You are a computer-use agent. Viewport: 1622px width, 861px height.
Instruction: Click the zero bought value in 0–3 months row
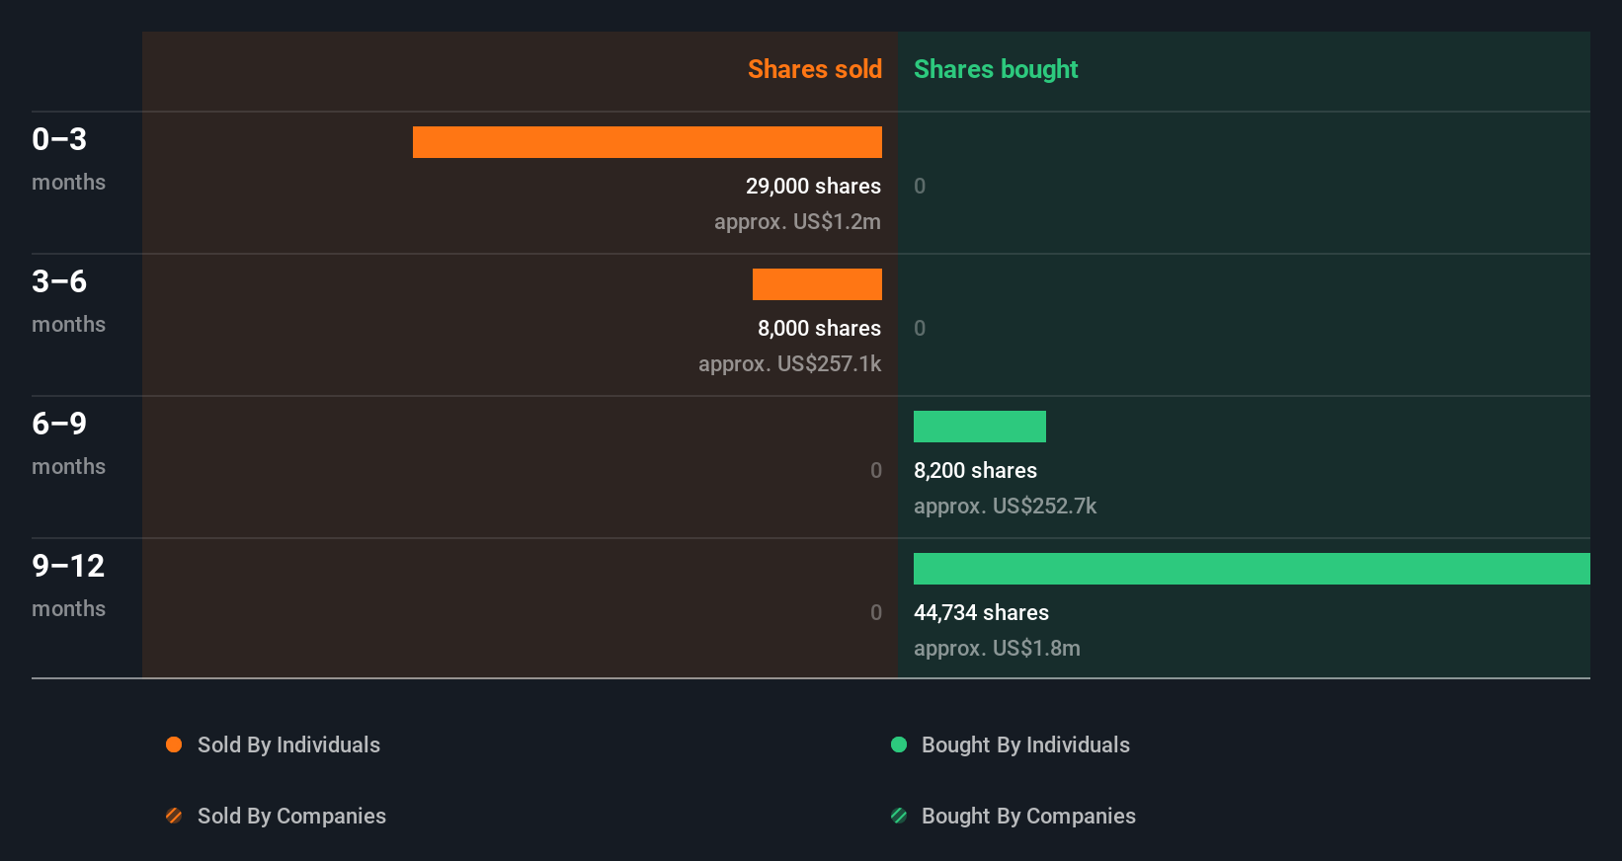(x=920, y=186)
